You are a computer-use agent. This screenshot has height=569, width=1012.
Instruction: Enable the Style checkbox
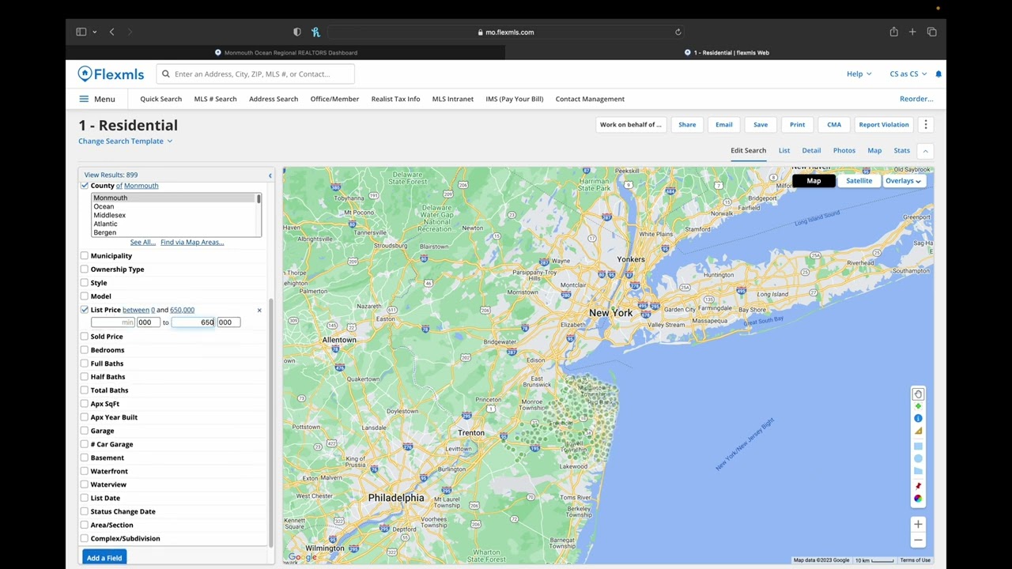(x=85, y=283)
